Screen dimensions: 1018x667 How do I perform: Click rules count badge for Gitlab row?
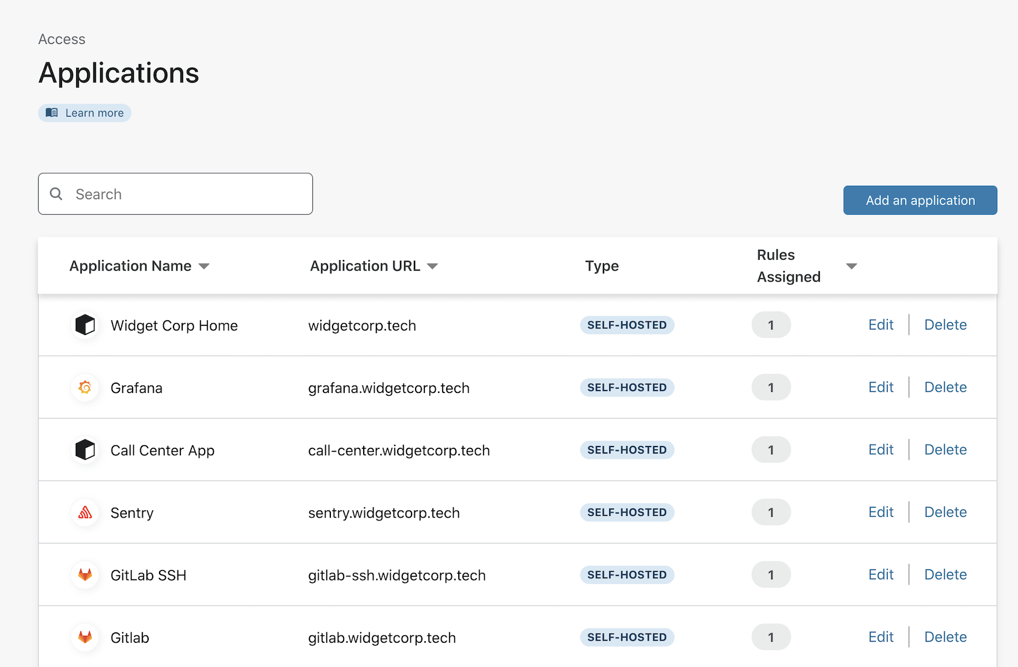(x=771, y=637)
